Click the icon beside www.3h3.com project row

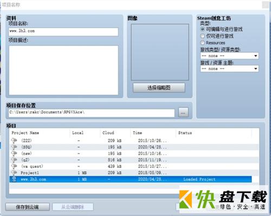[x=14, y=179]
